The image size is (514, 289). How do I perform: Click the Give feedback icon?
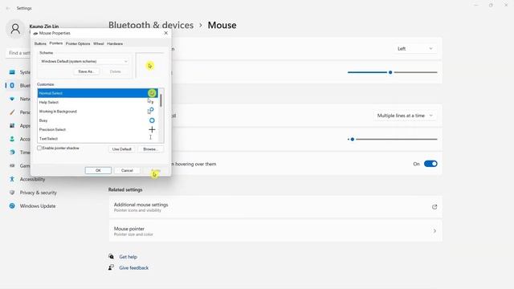tap(111, 267)
